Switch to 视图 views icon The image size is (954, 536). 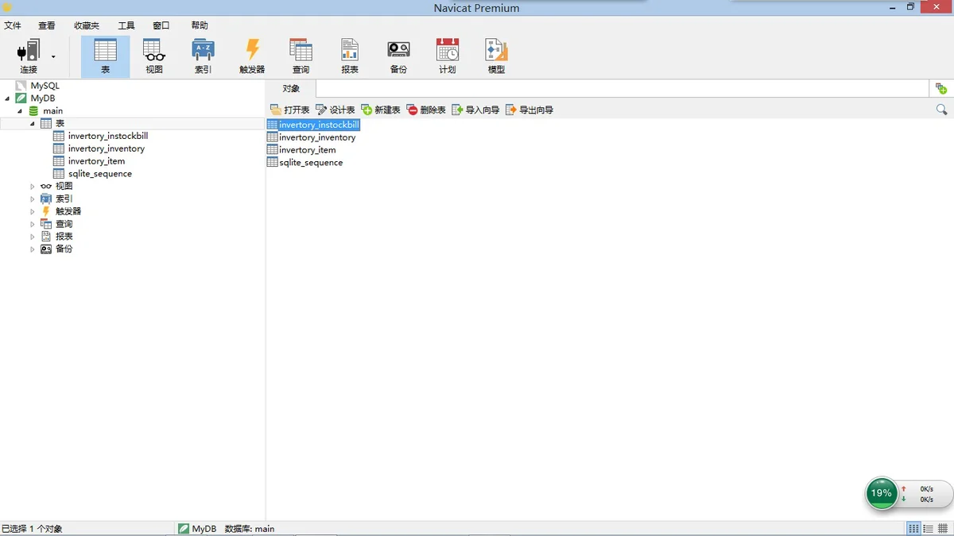coord(154,56)
